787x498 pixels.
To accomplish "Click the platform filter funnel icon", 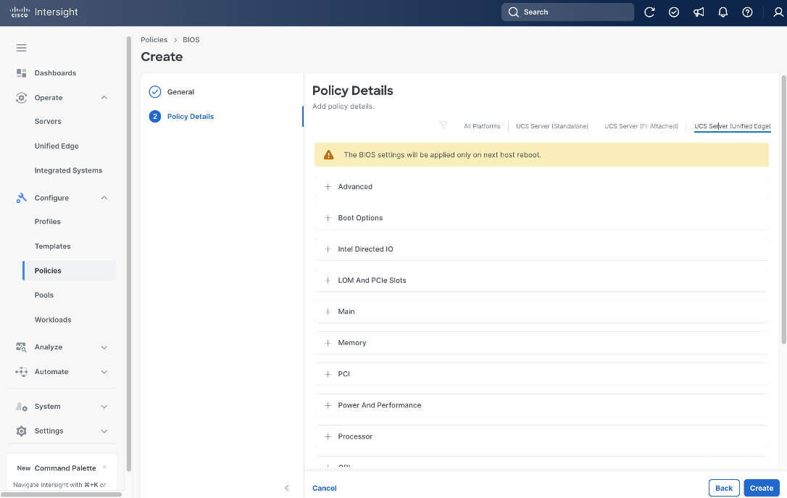I will tap(444, 125).
